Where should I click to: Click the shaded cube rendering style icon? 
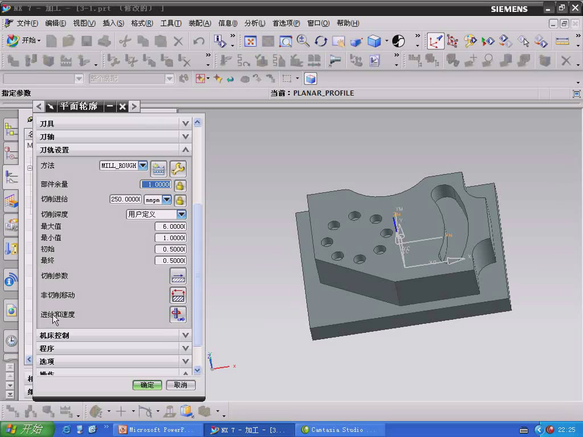pyautogui.click(x=374, y=41)
